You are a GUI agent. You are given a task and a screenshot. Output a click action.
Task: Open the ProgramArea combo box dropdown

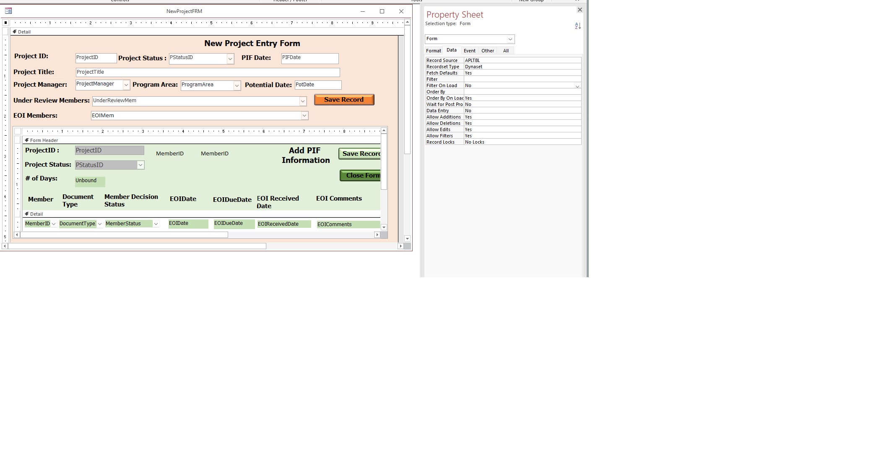pyautogui.click(x=236, y=85)
